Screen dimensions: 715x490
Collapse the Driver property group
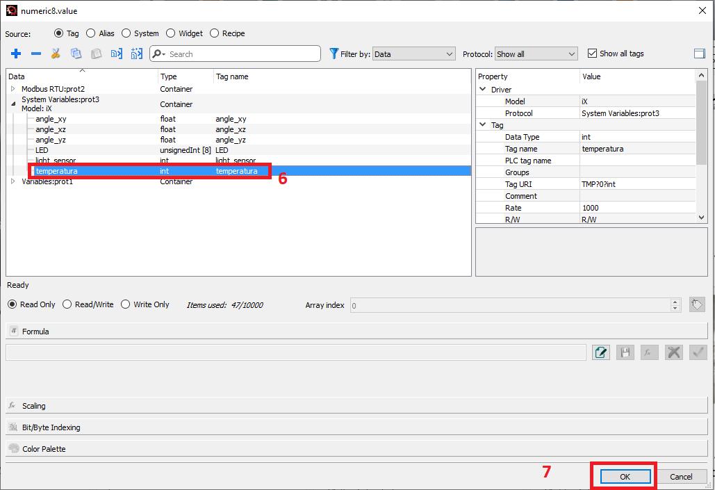(x=483, y=90)
